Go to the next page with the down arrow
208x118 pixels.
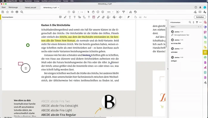coord(73,12)
